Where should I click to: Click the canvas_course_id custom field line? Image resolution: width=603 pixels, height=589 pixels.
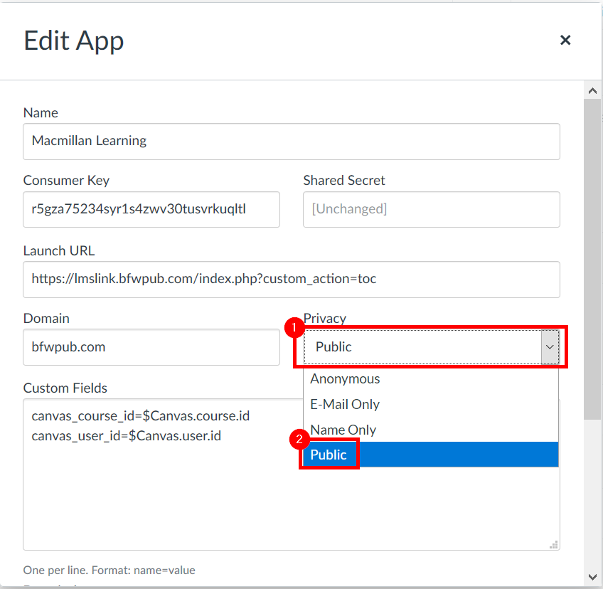click(140, 416)
